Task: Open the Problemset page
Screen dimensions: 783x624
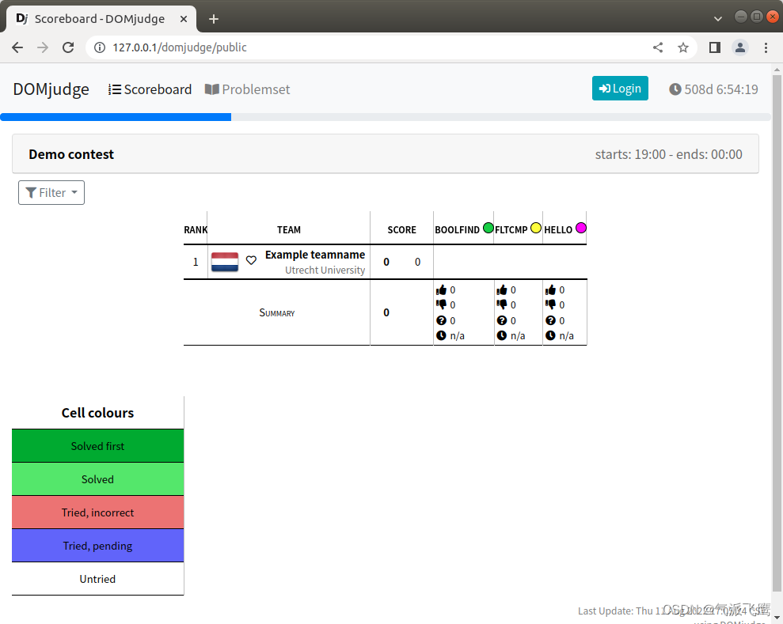Action: click(247, 89)
